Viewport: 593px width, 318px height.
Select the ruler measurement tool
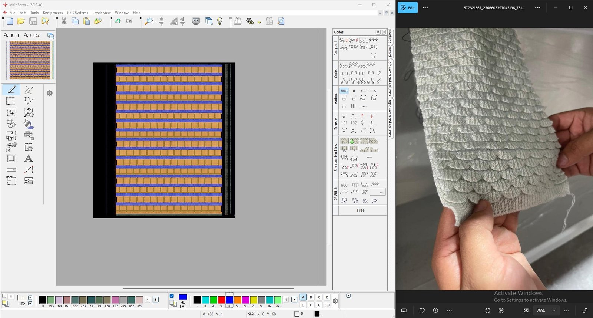tap(11, 170)
